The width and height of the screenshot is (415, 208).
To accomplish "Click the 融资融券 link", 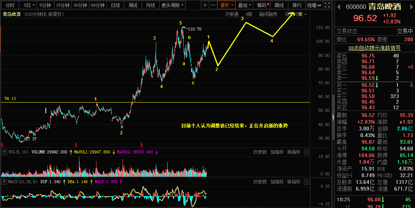I will pos(268,14).
